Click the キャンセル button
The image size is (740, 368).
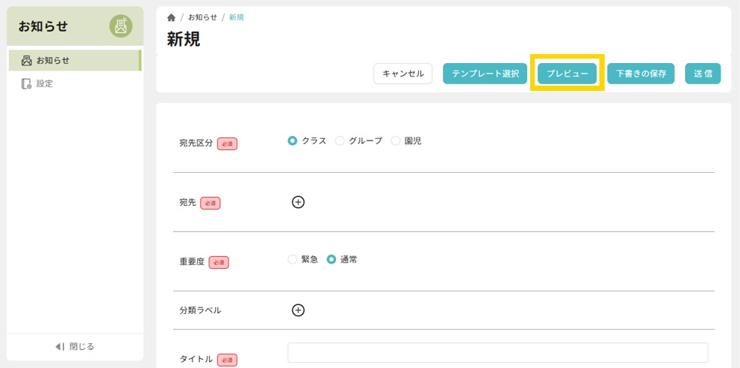pos(403,74)
